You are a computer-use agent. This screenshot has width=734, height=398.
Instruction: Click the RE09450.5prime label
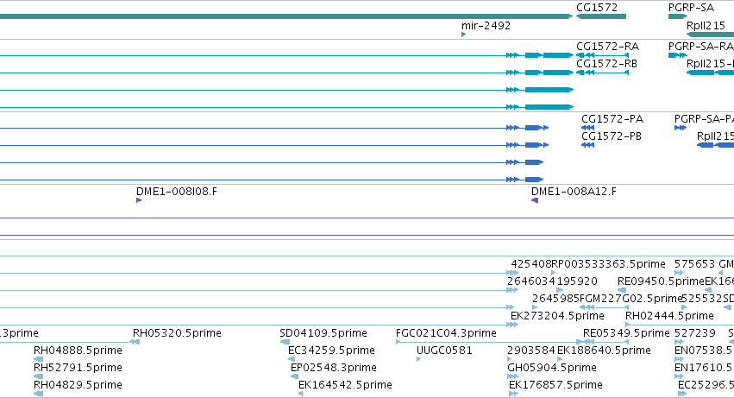click(661, 281)
